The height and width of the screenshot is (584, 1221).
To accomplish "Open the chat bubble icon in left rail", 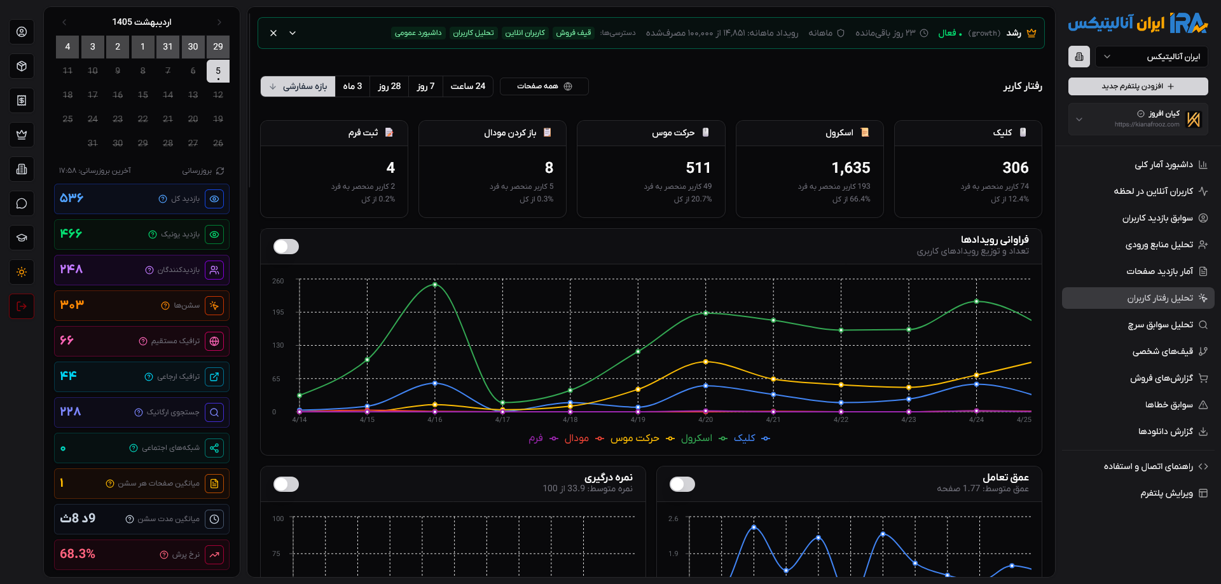I will [x=22, y=203].
